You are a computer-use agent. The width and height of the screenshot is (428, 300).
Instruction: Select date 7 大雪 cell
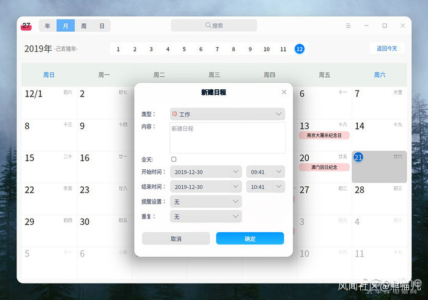[x=380, y=103]
